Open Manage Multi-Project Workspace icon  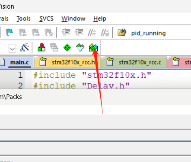54,48
